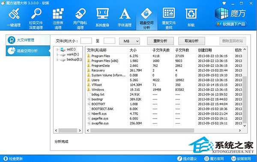257x162 pixels.
Task: Expand the os(C:) drive node
Action: (57, 49)
